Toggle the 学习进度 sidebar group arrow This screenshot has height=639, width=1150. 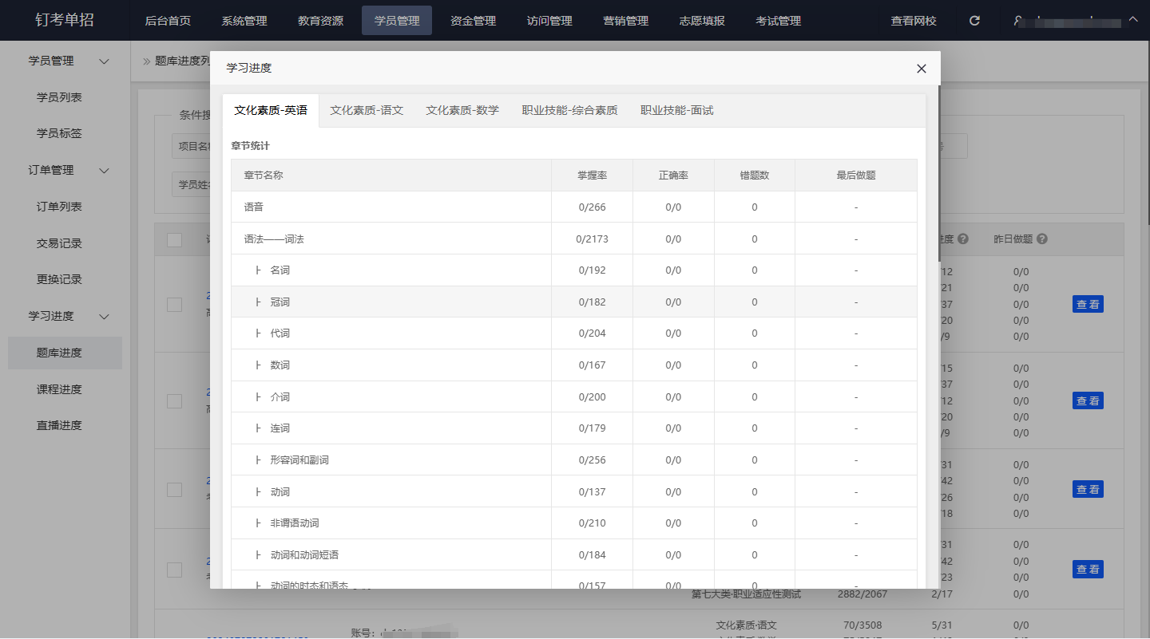click(x=104, y=317)
